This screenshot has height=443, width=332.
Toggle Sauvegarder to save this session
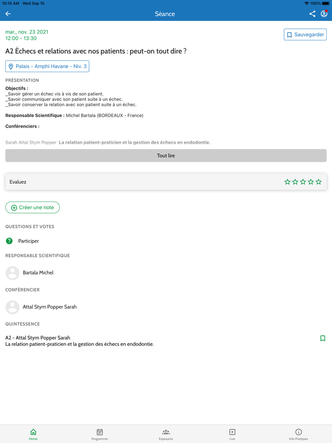[305, 35]
